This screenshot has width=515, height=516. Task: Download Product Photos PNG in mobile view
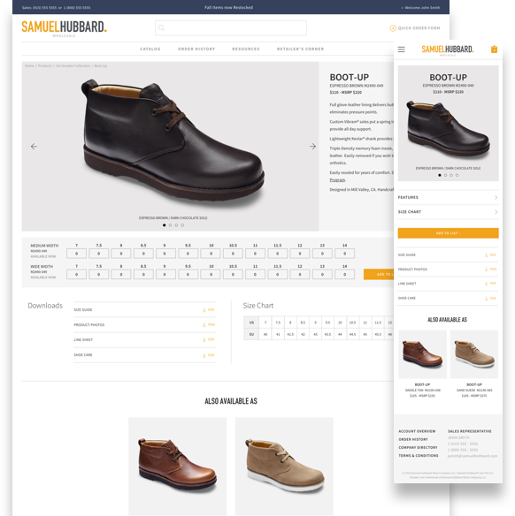point(490,269)
